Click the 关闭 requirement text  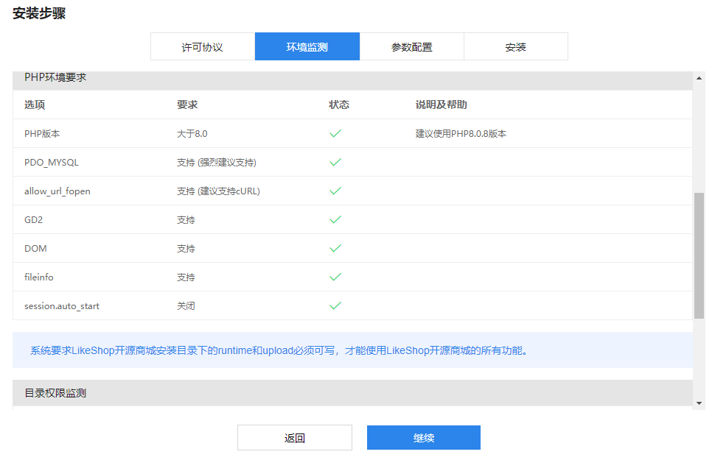(x=186, y=305)
